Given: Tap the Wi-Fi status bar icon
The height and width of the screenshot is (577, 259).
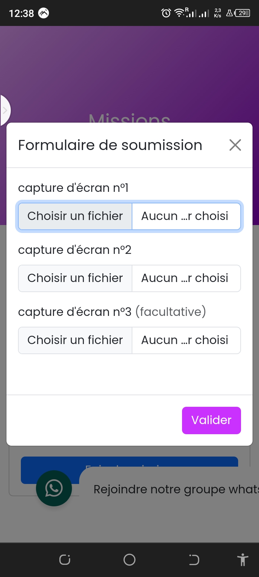Looking at the screenshot, I should coord(179,13).
